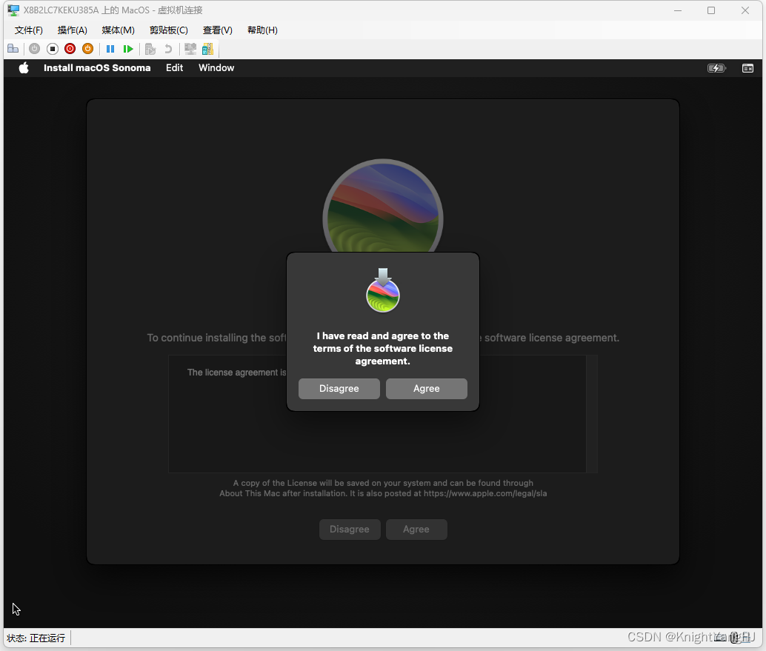Create a checkpoint via toolbar icon

point(150,49)
